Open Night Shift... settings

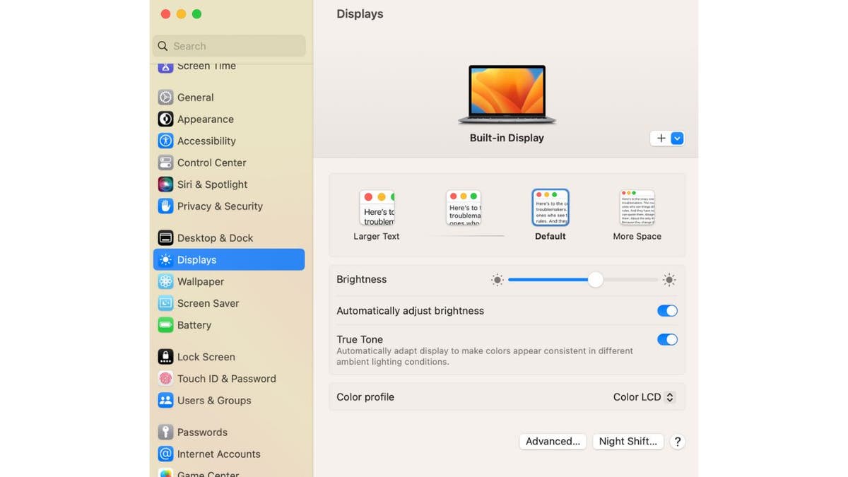click(628, 442)
